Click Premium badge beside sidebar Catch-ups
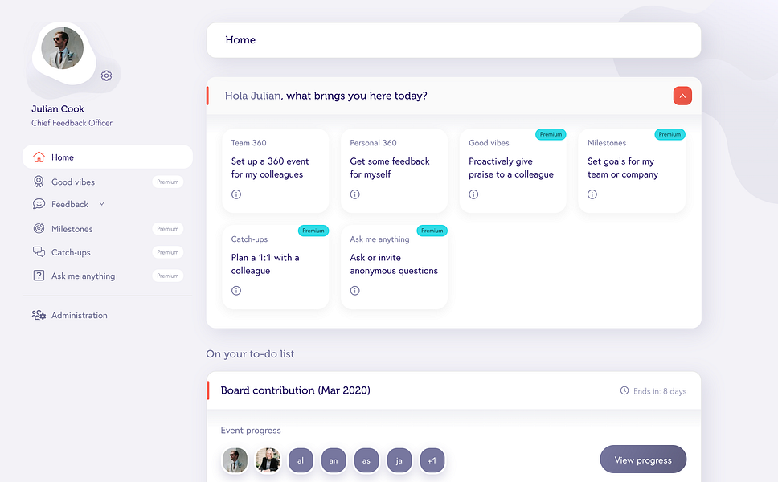778x482 pixels. (x=168, y=252)
